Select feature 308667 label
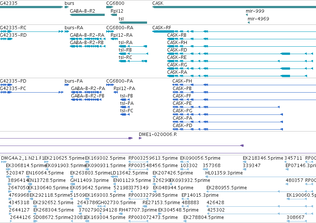This screenshot has height=223, width=316. point(296,217)
